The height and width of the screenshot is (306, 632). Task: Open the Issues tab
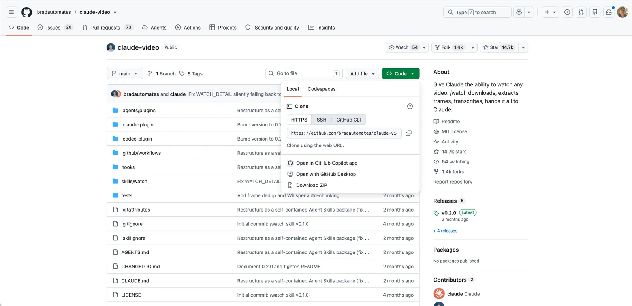(55, 28)
